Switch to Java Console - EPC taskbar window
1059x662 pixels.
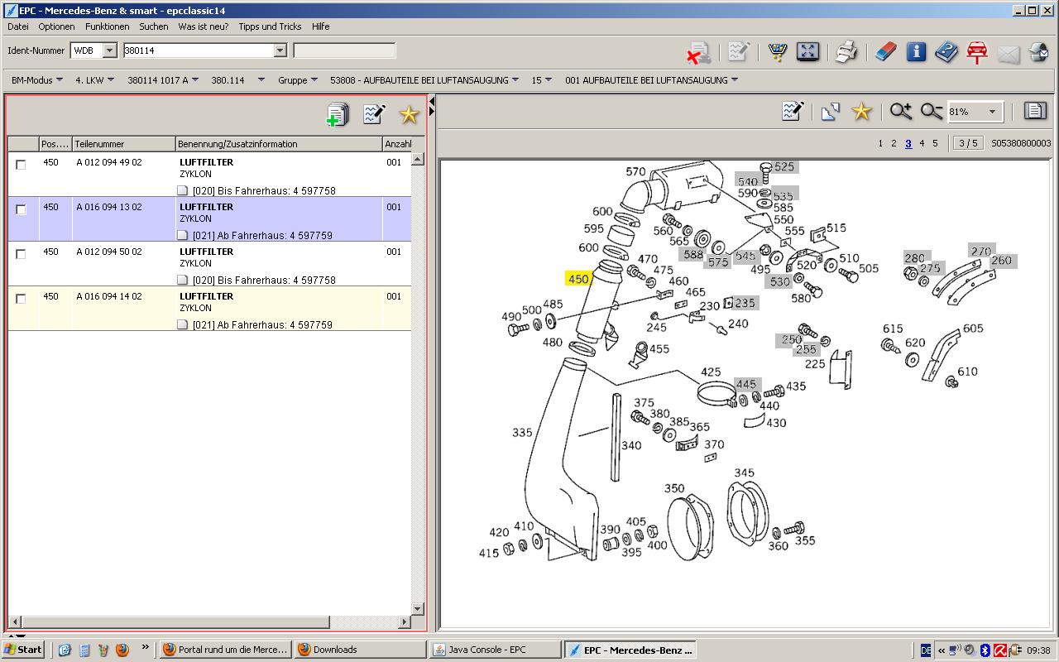[495, 650]
